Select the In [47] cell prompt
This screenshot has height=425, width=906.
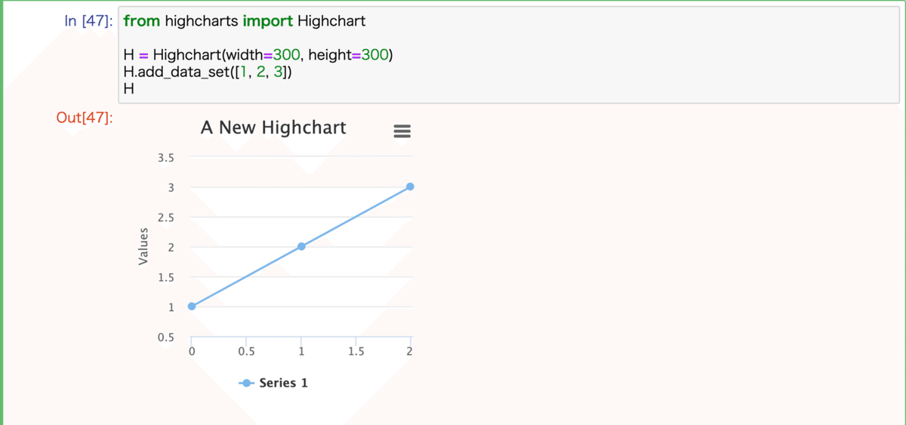coord(89,21)
